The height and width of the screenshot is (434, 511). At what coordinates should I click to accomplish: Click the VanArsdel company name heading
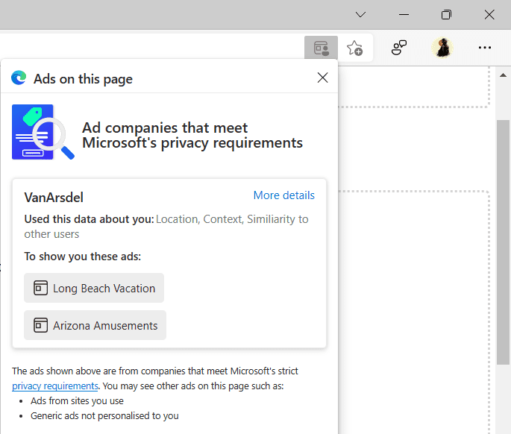[54, 198]
